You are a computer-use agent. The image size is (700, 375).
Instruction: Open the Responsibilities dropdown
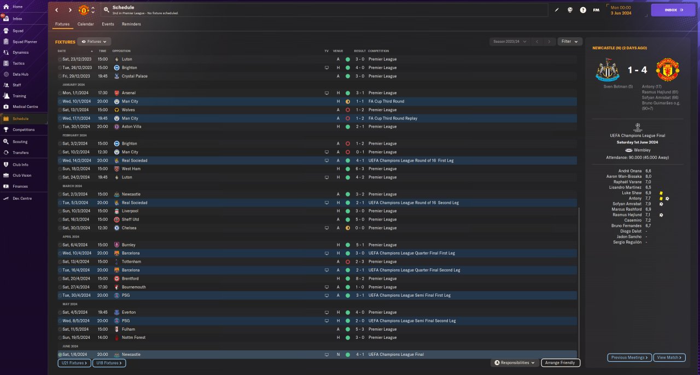[515, 363]
